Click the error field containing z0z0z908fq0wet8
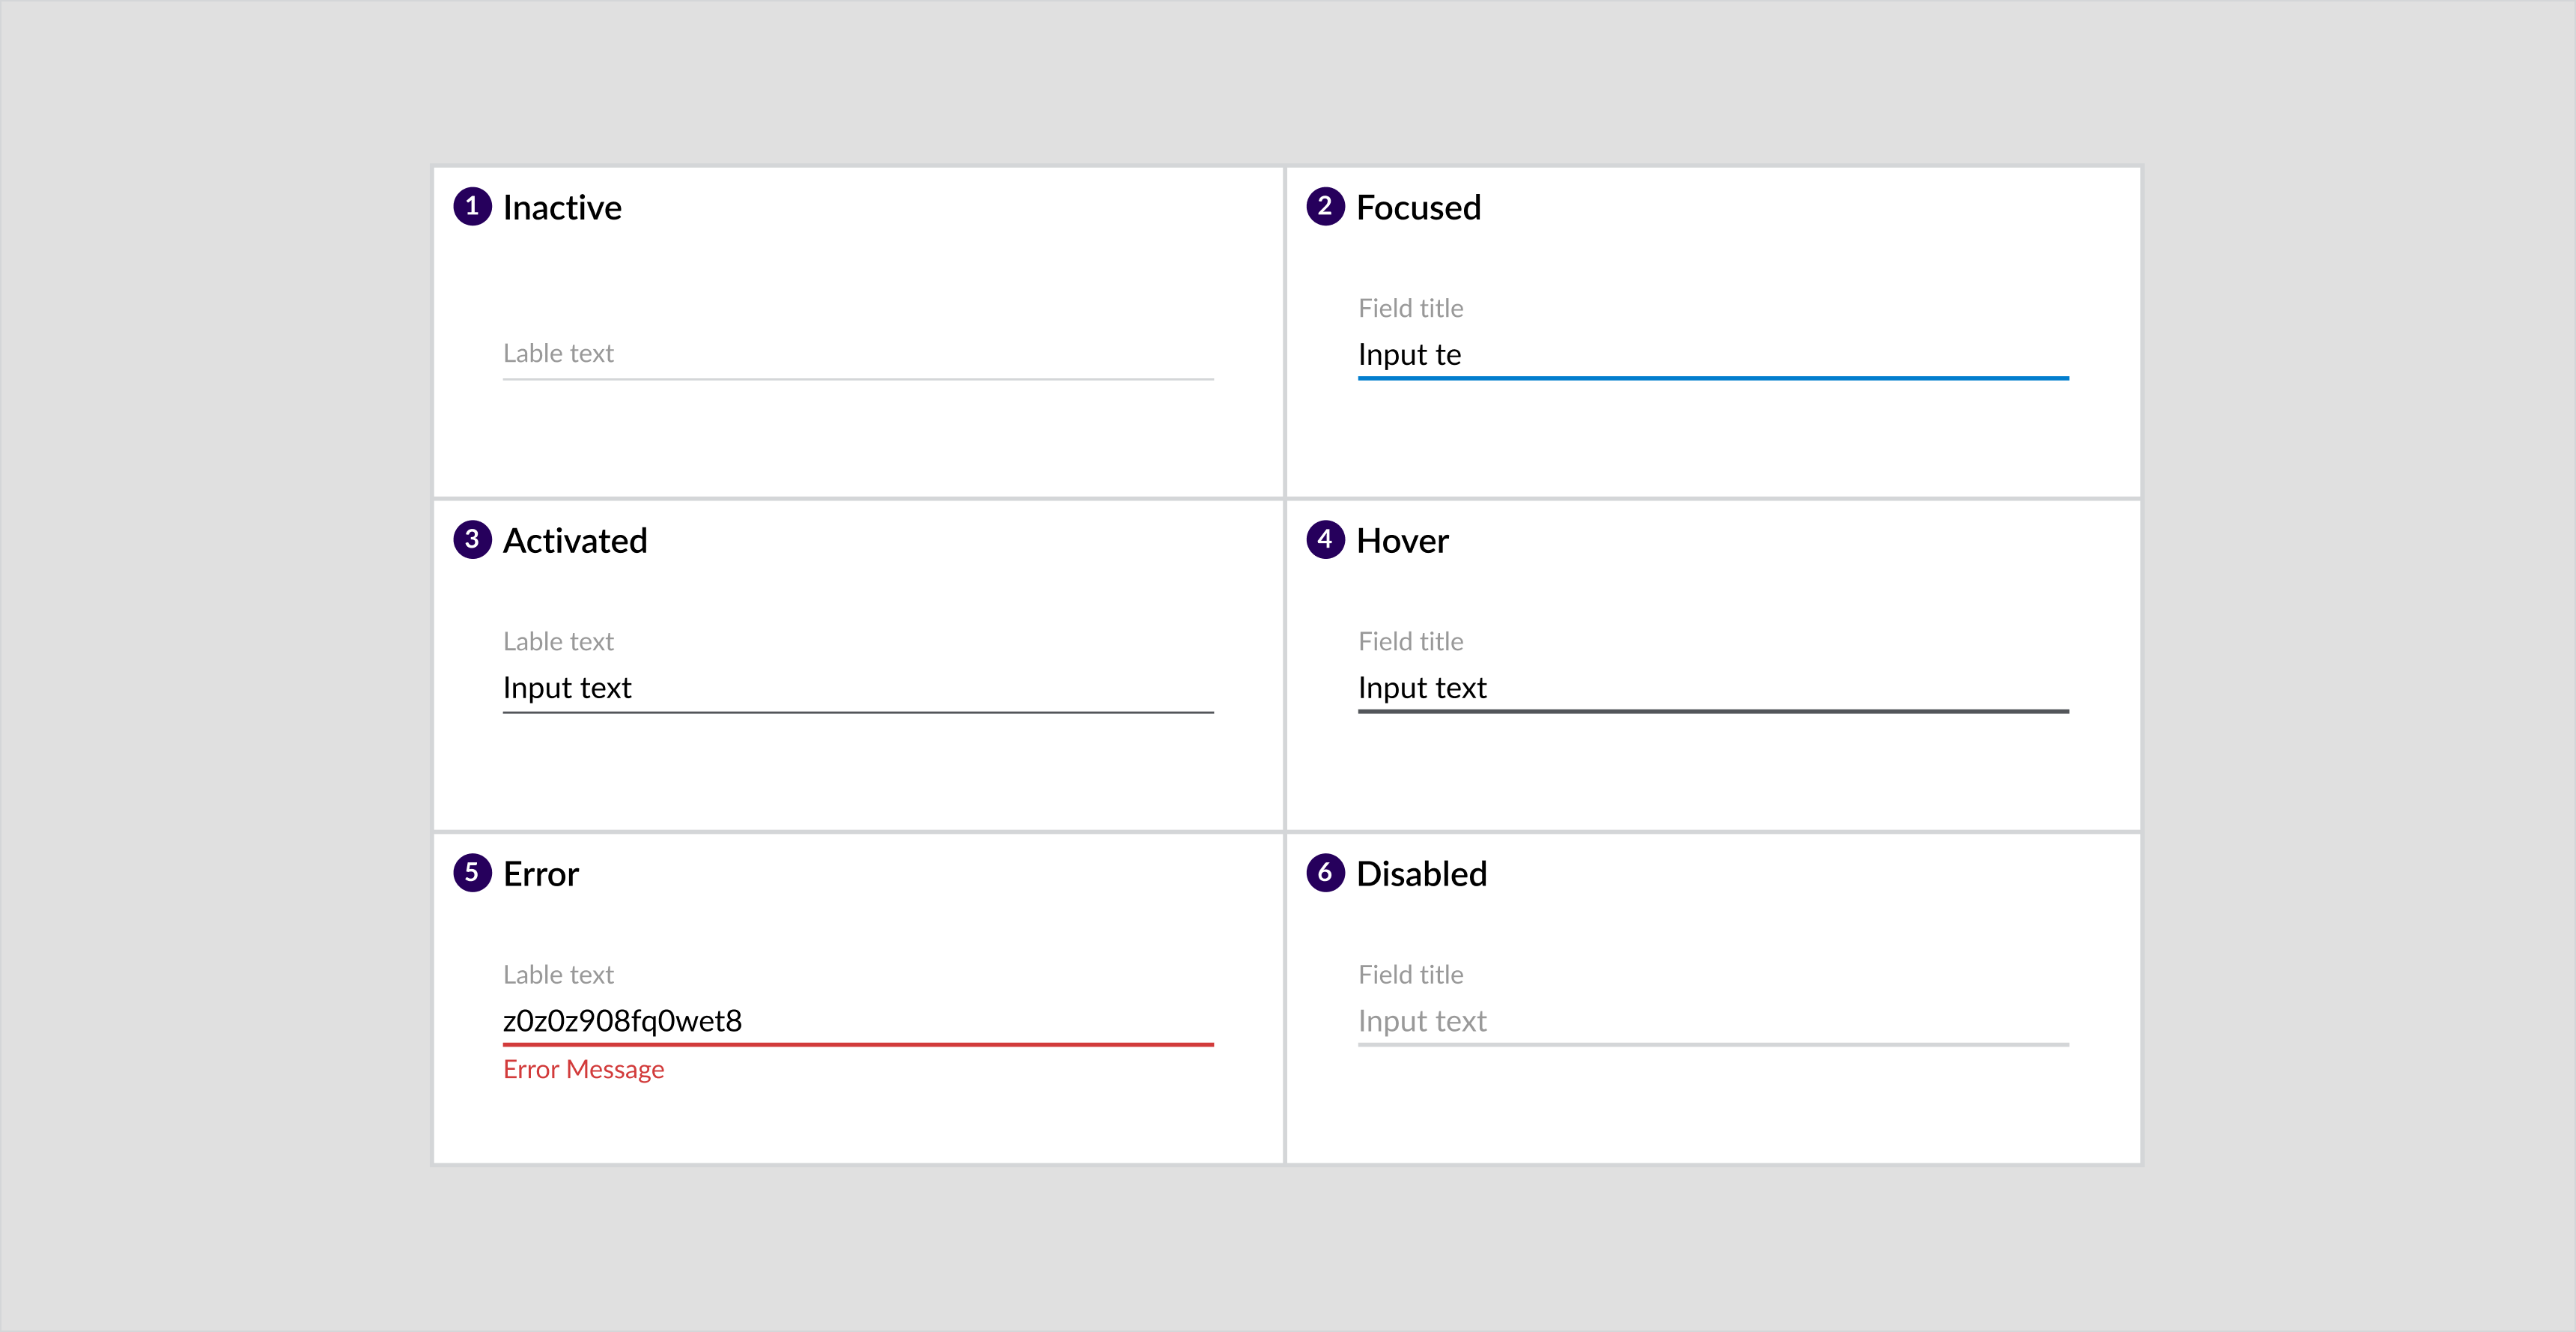Viewport: 2576px width, 1332px height. (857, 1021)
